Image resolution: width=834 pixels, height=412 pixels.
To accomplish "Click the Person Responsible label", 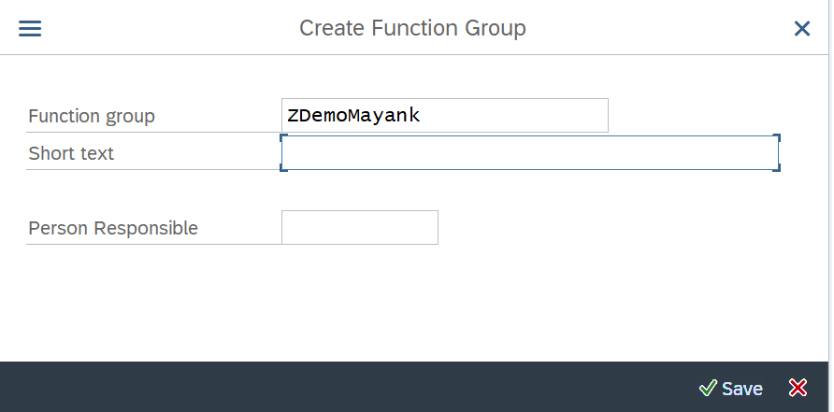I will [113, 228].
